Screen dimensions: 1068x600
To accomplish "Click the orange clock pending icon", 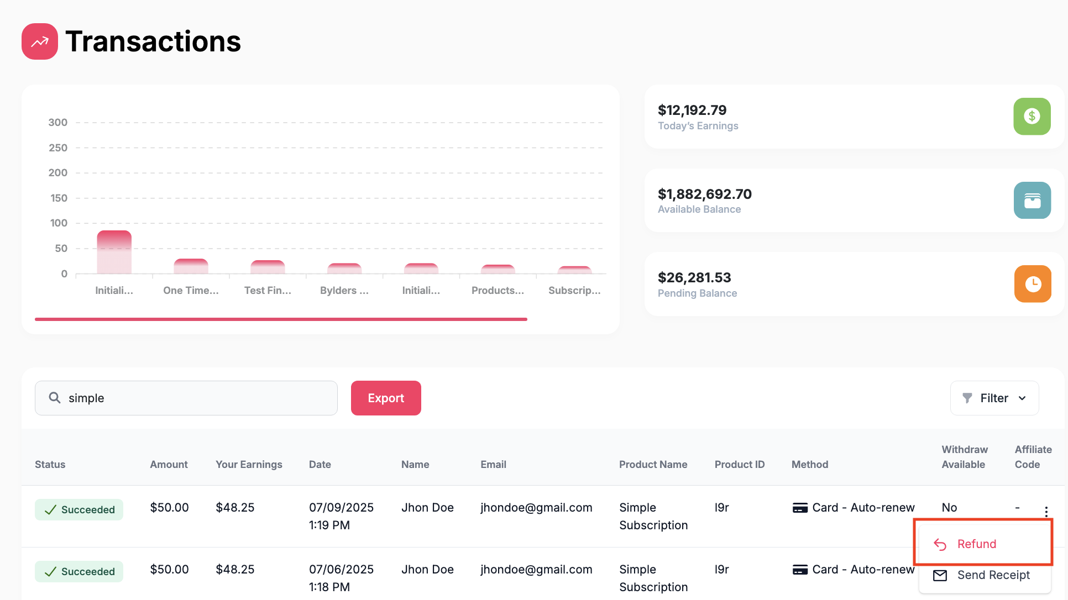I will pos(1033,284).
